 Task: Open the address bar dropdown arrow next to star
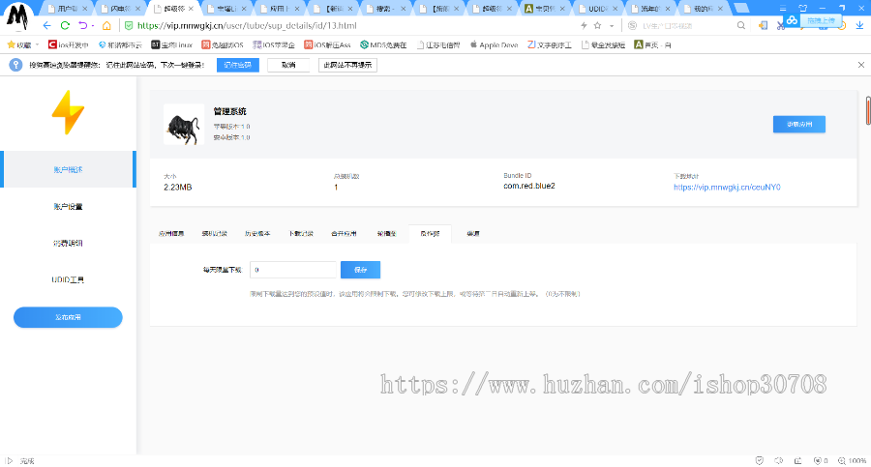[x=612, y=25]
